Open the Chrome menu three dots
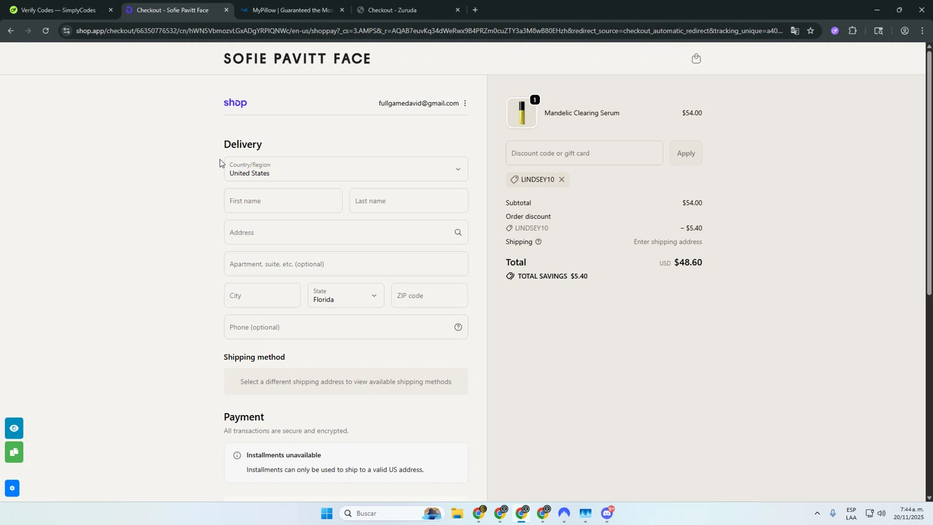 [x=922, y=30]
